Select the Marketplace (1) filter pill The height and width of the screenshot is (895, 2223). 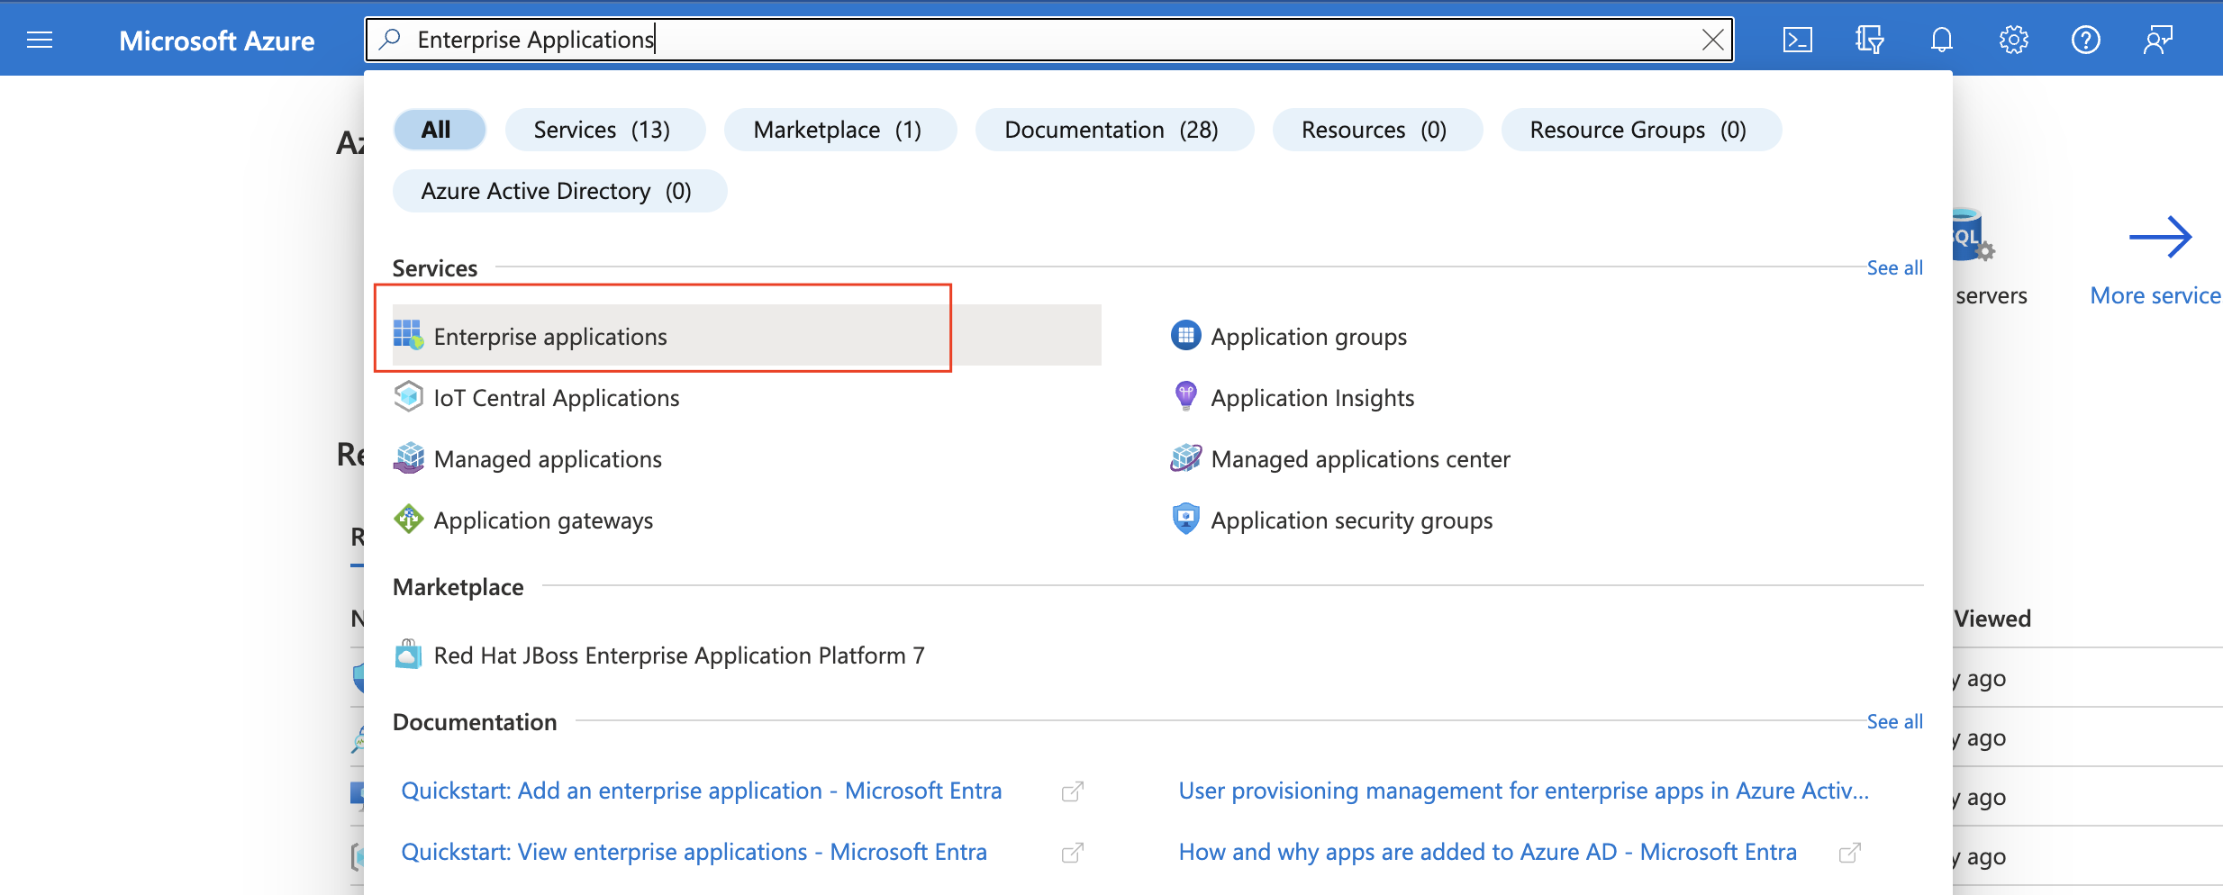[x=839, y=130]
